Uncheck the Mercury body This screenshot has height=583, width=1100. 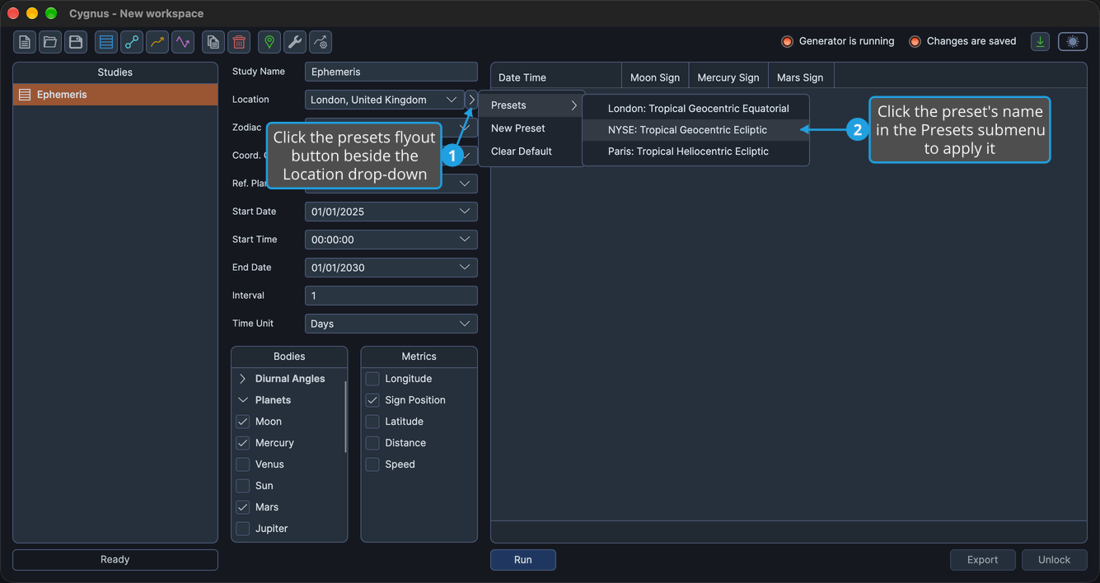coord(243,443)
